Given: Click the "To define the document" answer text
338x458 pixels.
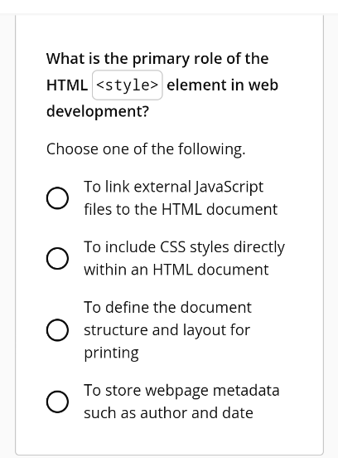Looking at the screenshot, I should coord(167,307).
